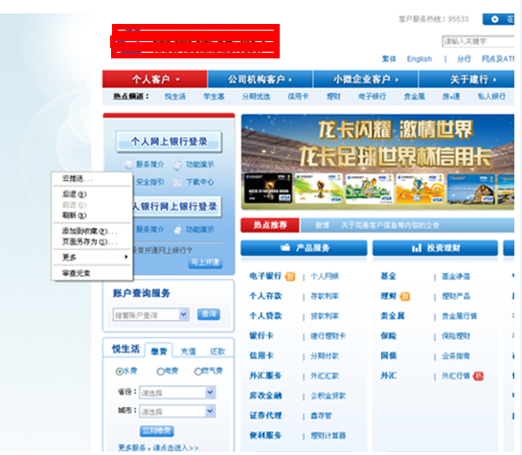The width and height of the screenshot is (522, 455).
Task: Click the briefcase icon on 产品服务 header
Action: click(x=285, y=248)
